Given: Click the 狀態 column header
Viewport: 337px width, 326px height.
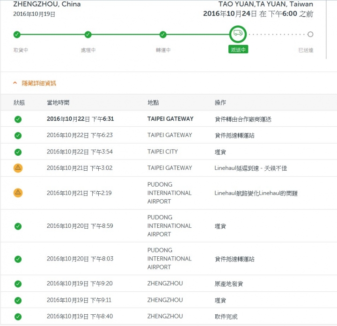Looking at the screenshot, I should pyautogui.click(x=19, y=102).
